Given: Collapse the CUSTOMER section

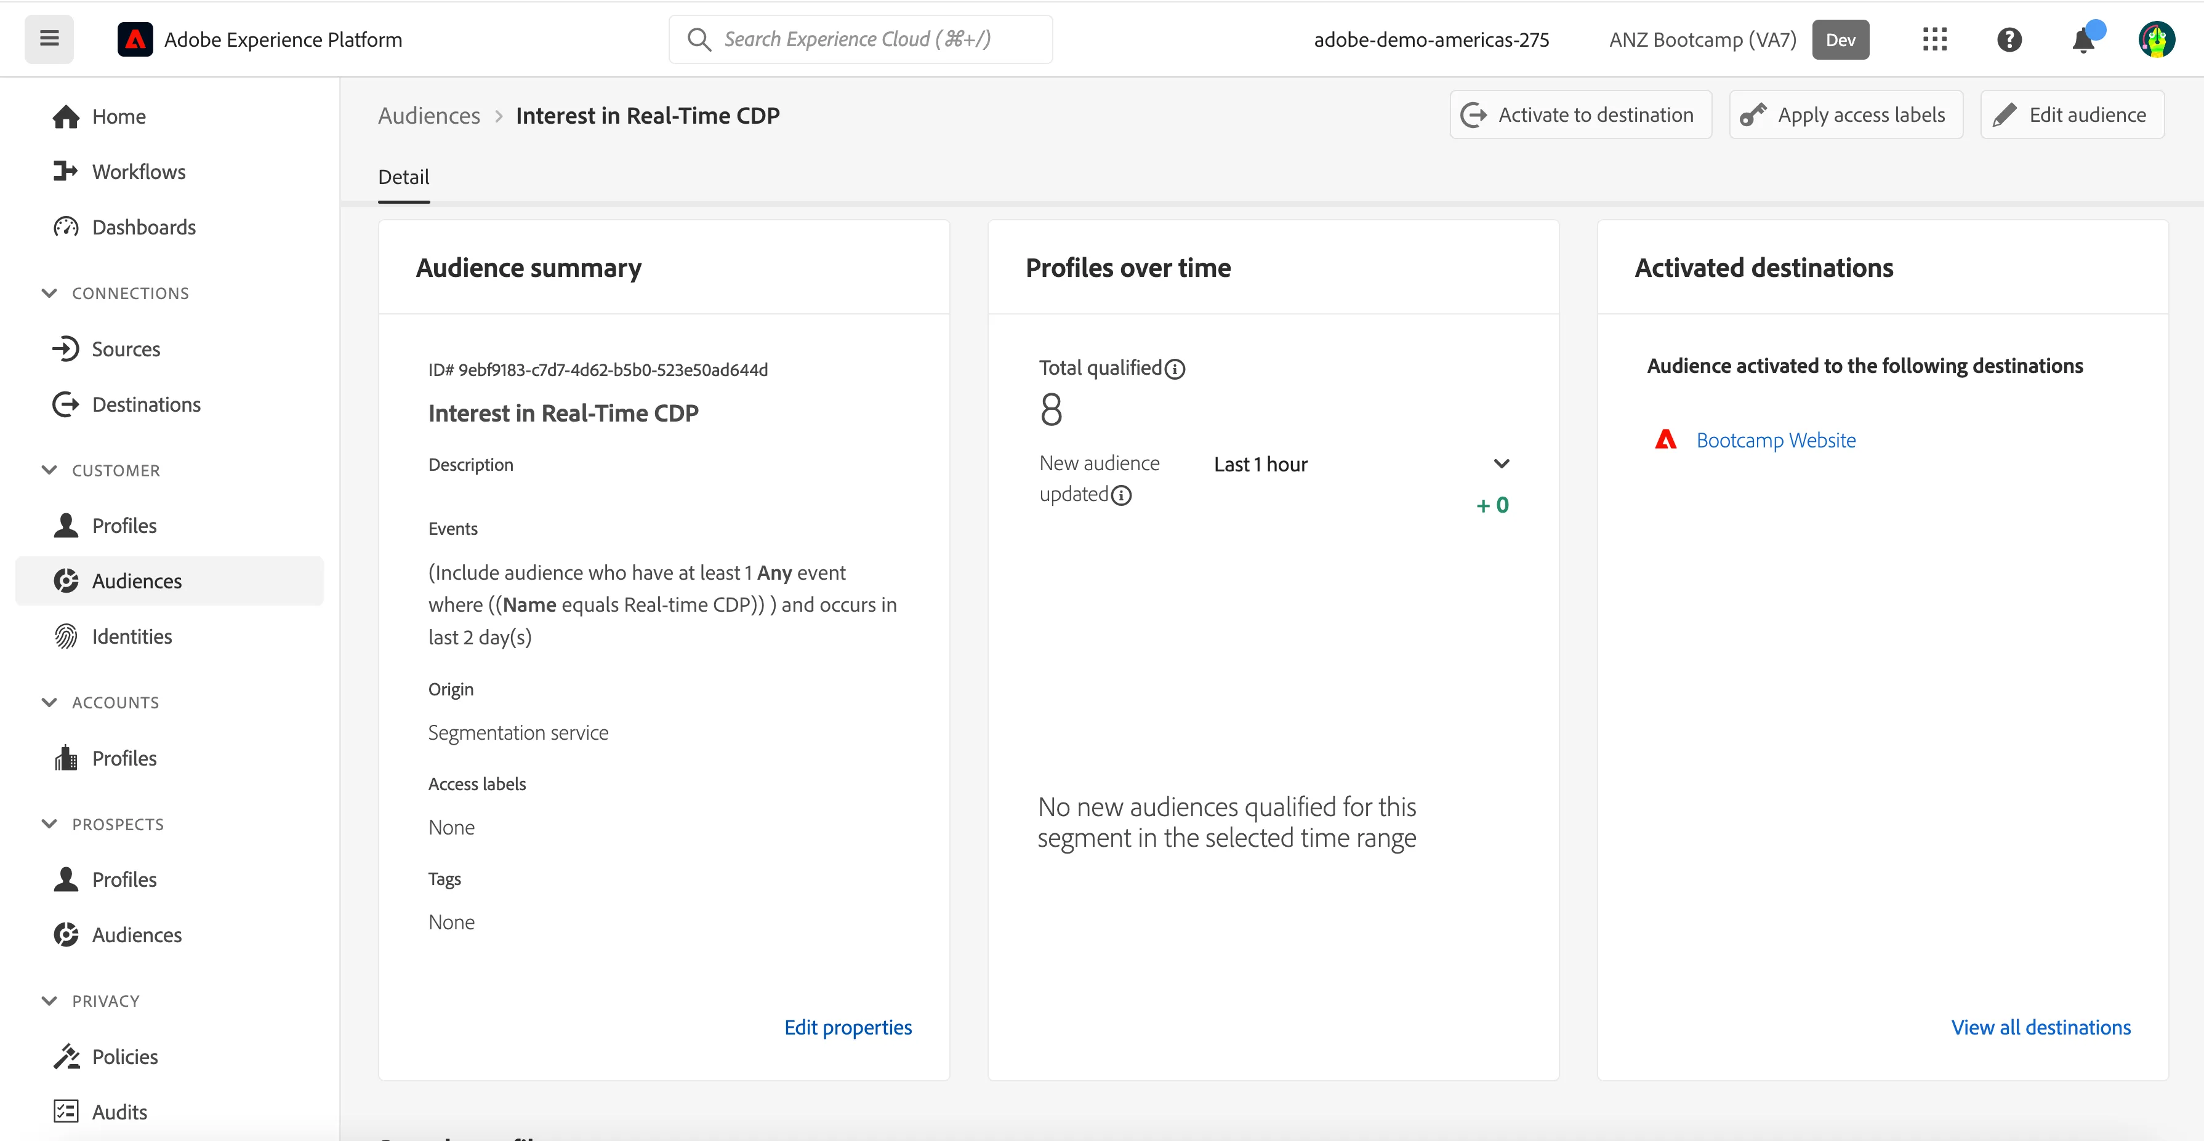Looking at the screenshot, I should tap(50, 470).
